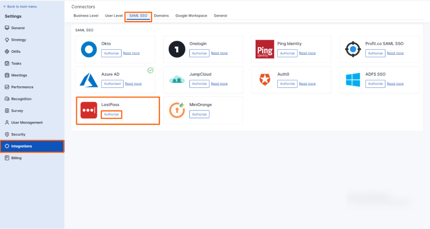Viewport: 430px width, 229px height.
Task: Click the SAML SSO section heading text
Action: [84, 30]
